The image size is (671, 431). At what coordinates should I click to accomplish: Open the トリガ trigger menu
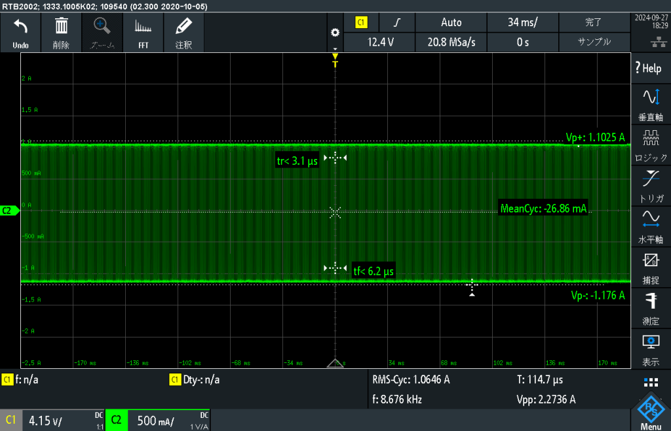point(651,186)
